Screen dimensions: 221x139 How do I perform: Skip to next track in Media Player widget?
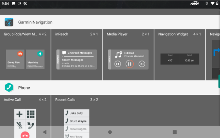tap(142, 64)
